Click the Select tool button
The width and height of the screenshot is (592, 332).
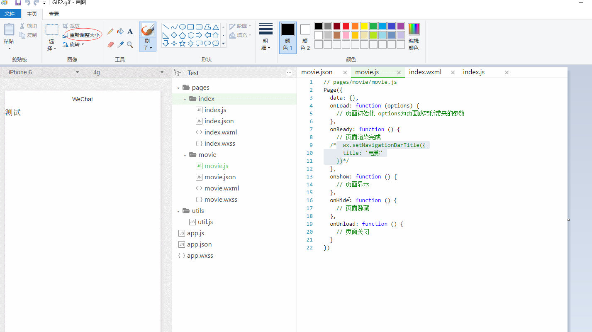(51, 30)
